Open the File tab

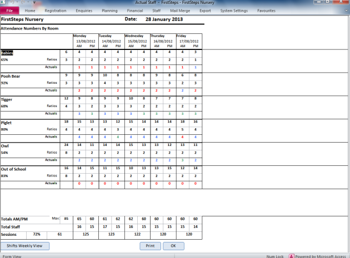coord(9,11)
